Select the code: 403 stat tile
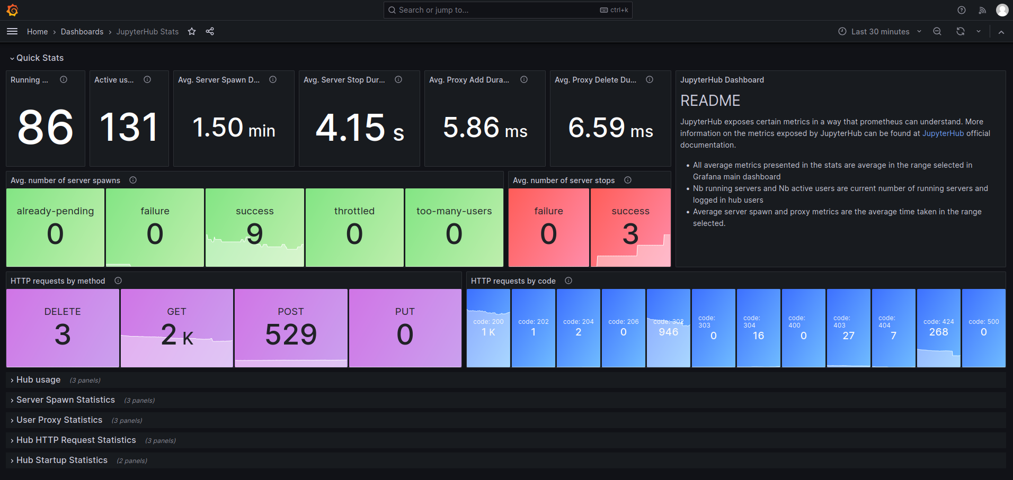 pyautogui.click(x=849, y=328)
